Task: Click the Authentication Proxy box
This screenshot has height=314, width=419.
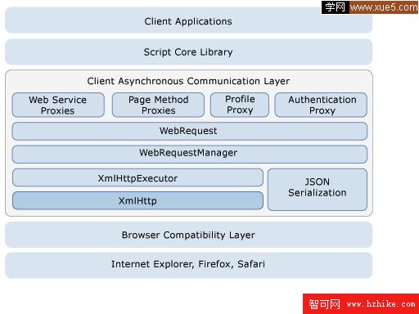Action: pyautogui.click(x=321, y=105)
